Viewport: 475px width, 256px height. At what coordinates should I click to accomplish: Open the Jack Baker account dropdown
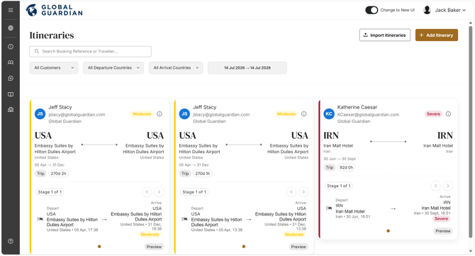tap(450, 10)
